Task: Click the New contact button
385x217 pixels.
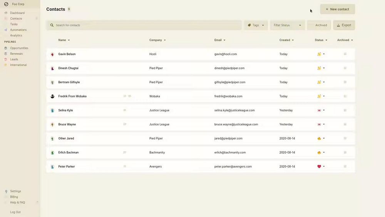Action: (x=337, y=9)
